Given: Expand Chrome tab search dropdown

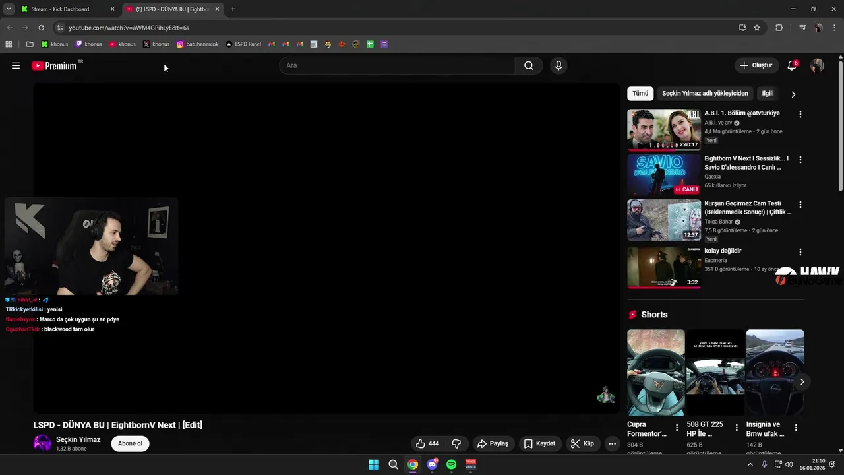Looking at the screenshot, I should (9, 9).
